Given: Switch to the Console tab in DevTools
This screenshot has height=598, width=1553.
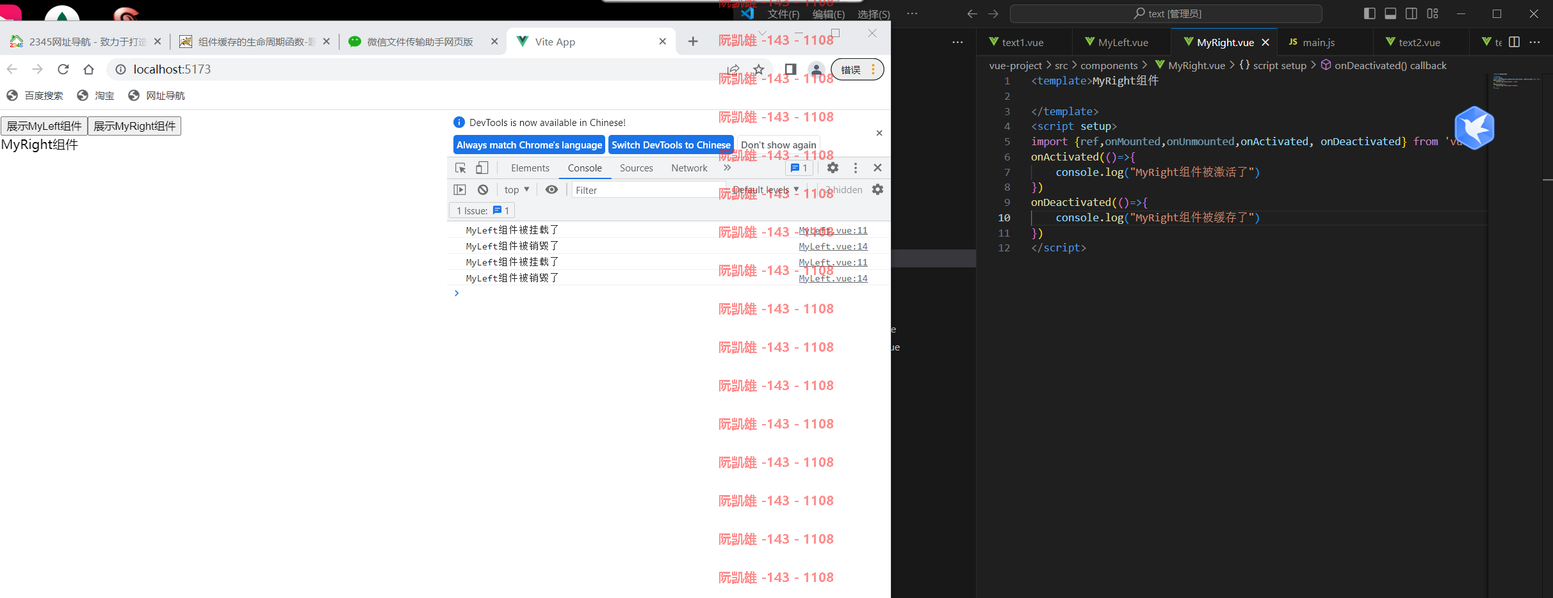Looking at the screenshot, I should (x=585, y=168).
